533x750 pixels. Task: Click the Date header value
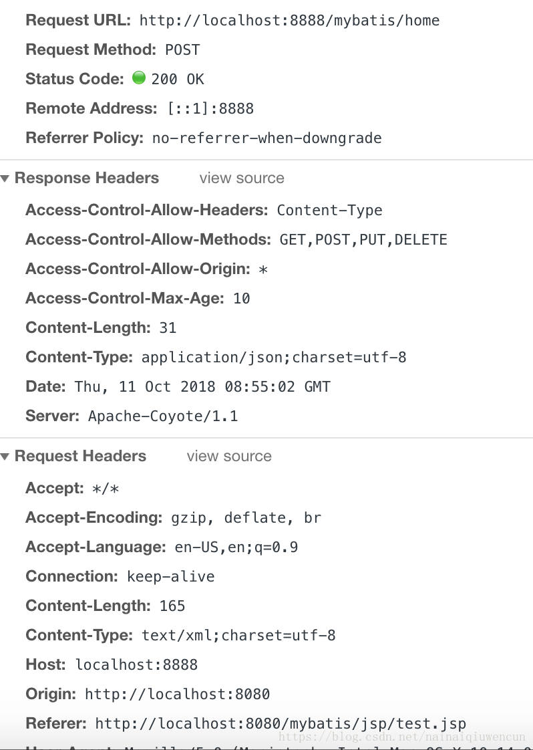(202, 386)
